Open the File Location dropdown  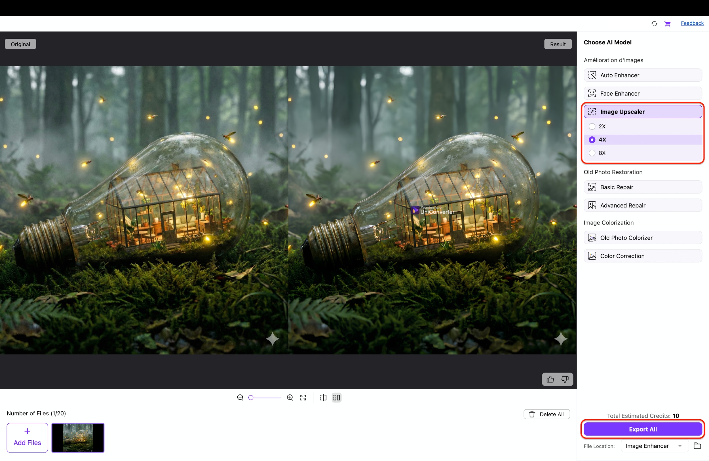[654, 446]
